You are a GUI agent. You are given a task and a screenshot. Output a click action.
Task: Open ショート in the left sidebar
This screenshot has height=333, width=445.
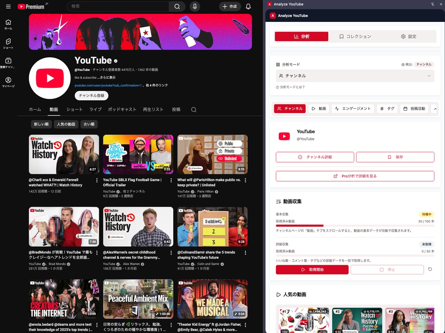8,44
